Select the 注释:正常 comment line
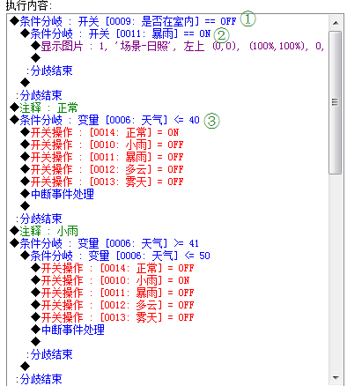The width and height of the screenshot is (347, 386). [x=44, y=108]
